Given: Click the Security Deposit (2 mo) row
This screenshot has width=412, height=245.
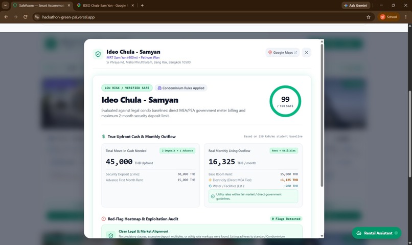Looking at the screenshot, I should coord(150,174).
